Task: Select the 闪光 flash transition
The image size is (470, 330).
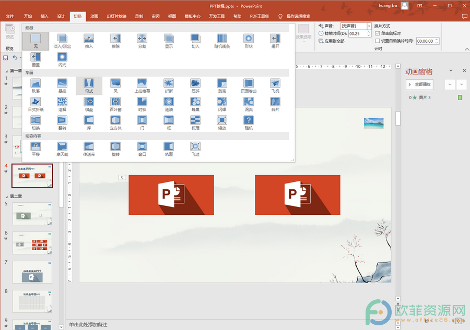Action: 62,59
